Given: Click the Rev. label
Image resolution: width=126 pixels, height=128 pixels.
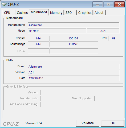Looking at the screenshot, I should (x=104, y=38).
